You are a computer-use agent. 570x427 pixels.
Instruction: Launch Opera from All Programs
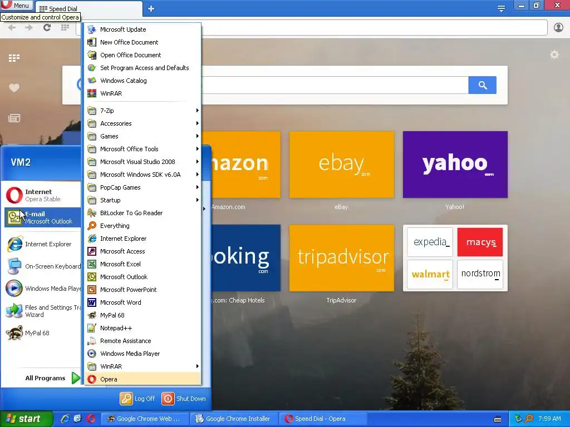pyautogui.click(x=143, y=379)
